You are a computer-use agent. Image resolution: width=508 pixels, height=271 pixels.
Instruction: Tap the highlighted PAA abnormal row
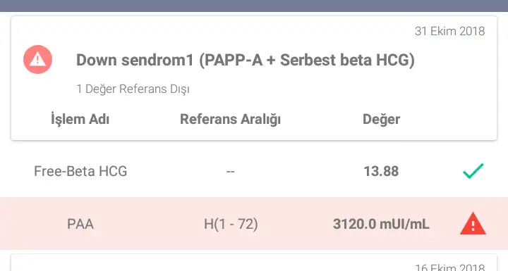point(254,223)
